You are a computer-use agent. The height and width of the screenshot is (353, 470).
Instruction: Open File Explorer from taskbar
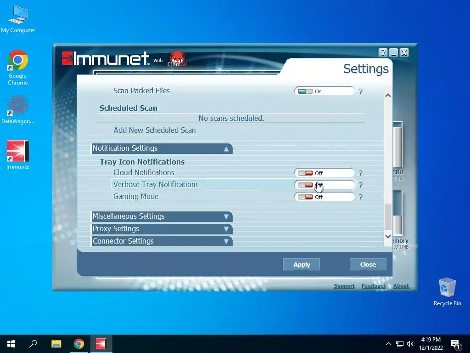pyautogui.click(x=56, y=344)
